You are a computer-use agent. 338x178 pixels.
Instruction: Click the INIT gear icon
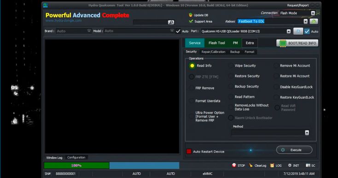coord(290,165)
